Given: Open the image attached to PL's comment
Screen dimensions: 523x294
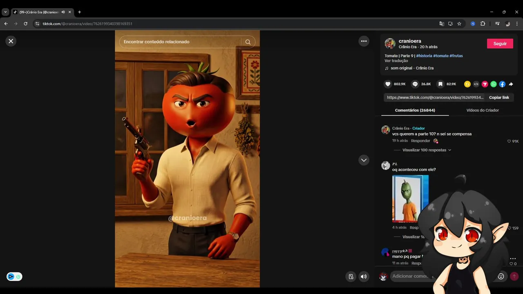Looking at the screenshot, I should click(410, 198).
